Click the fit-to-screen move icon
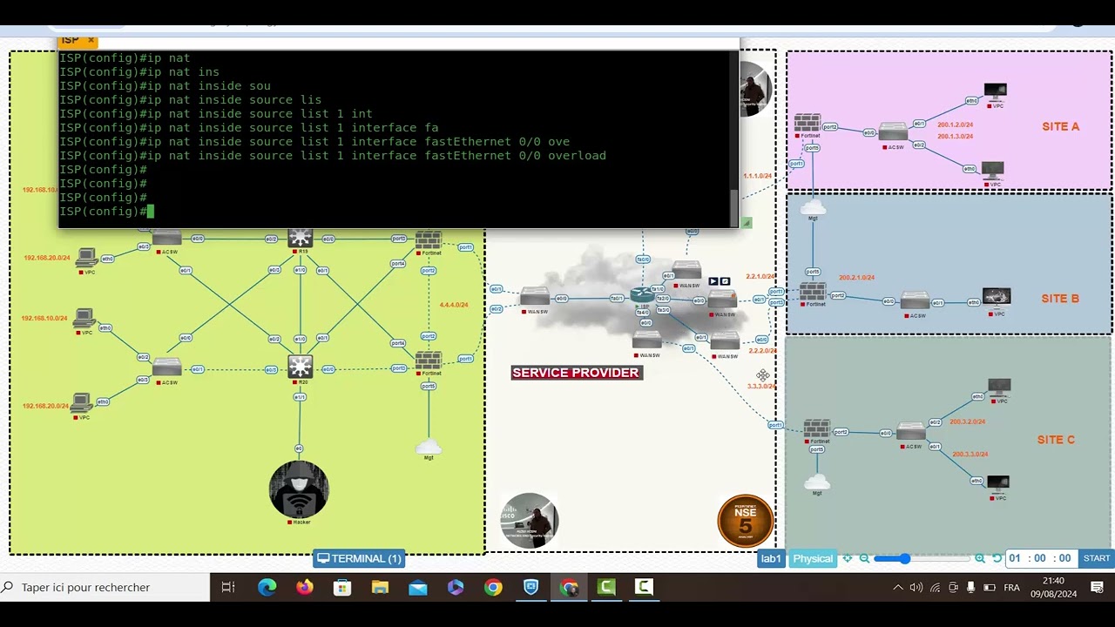This screenshot has width=1115, height=627. click(848, 558)
